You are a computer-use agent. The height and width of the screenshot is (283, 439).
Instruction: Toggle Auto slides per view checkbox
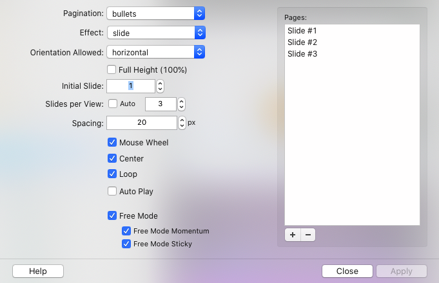coord(113,104)
